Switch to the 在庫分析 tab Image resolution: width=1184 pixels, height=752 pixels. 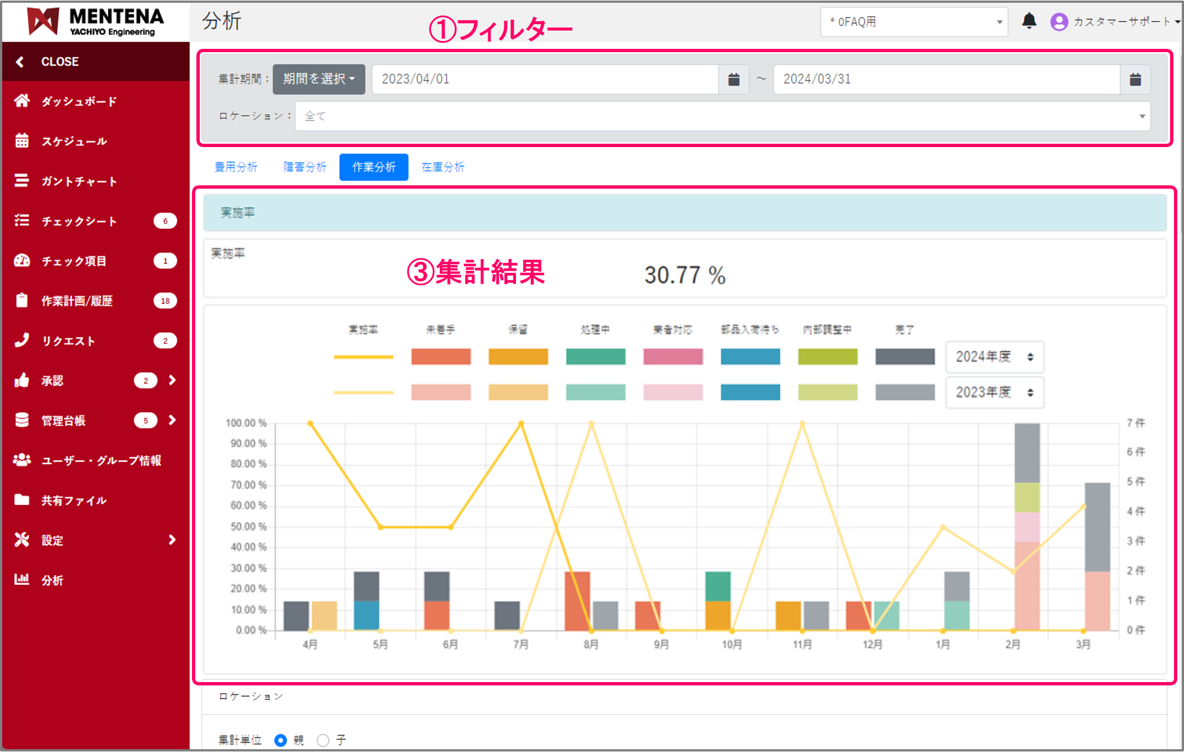[x=442, y=167]
